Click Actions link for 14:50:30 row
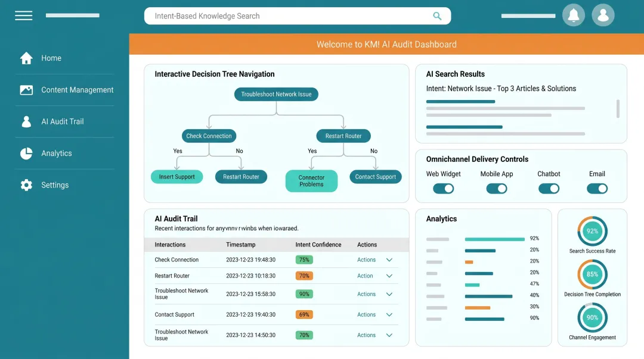 [366, 335]
